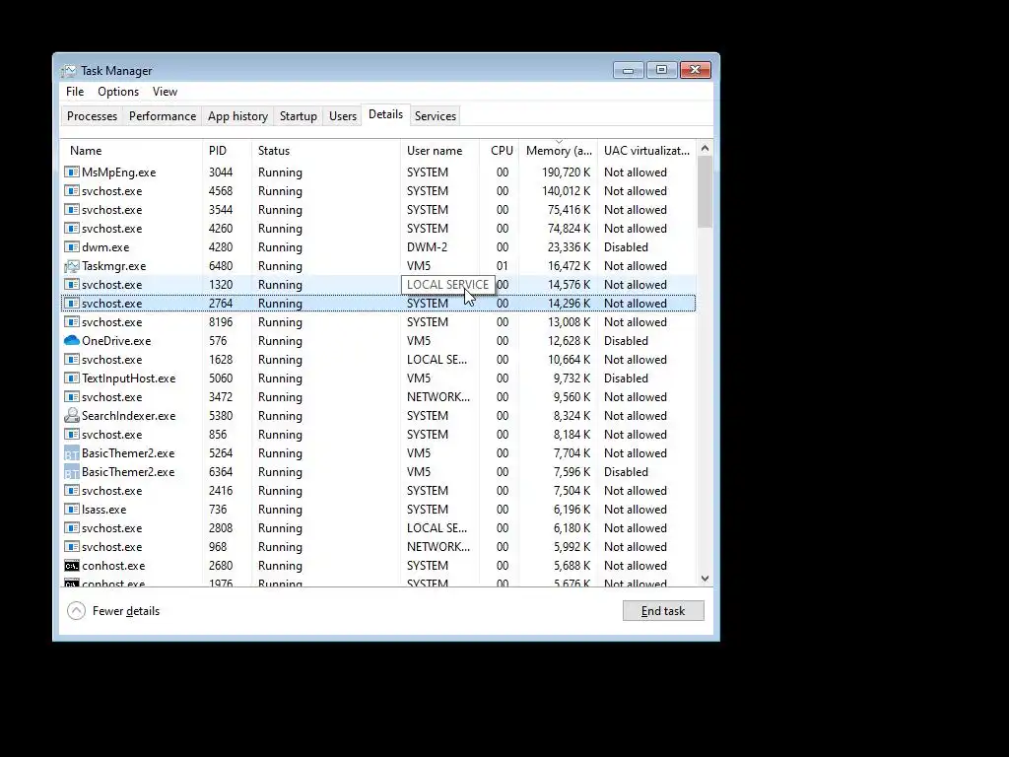Click the scrollbar down arrow
1009x757 pixels.
705,579
